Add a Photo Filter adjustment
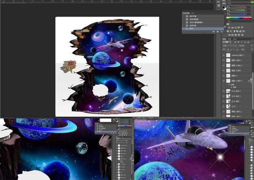The height and width of the screenshot is (180, 254). (x=237, y=31)
